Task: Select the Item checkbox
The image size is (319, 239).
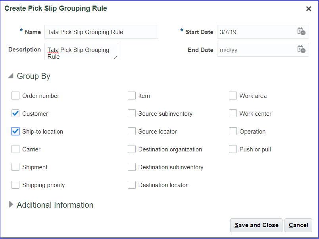Action: (x=132, y=96)
